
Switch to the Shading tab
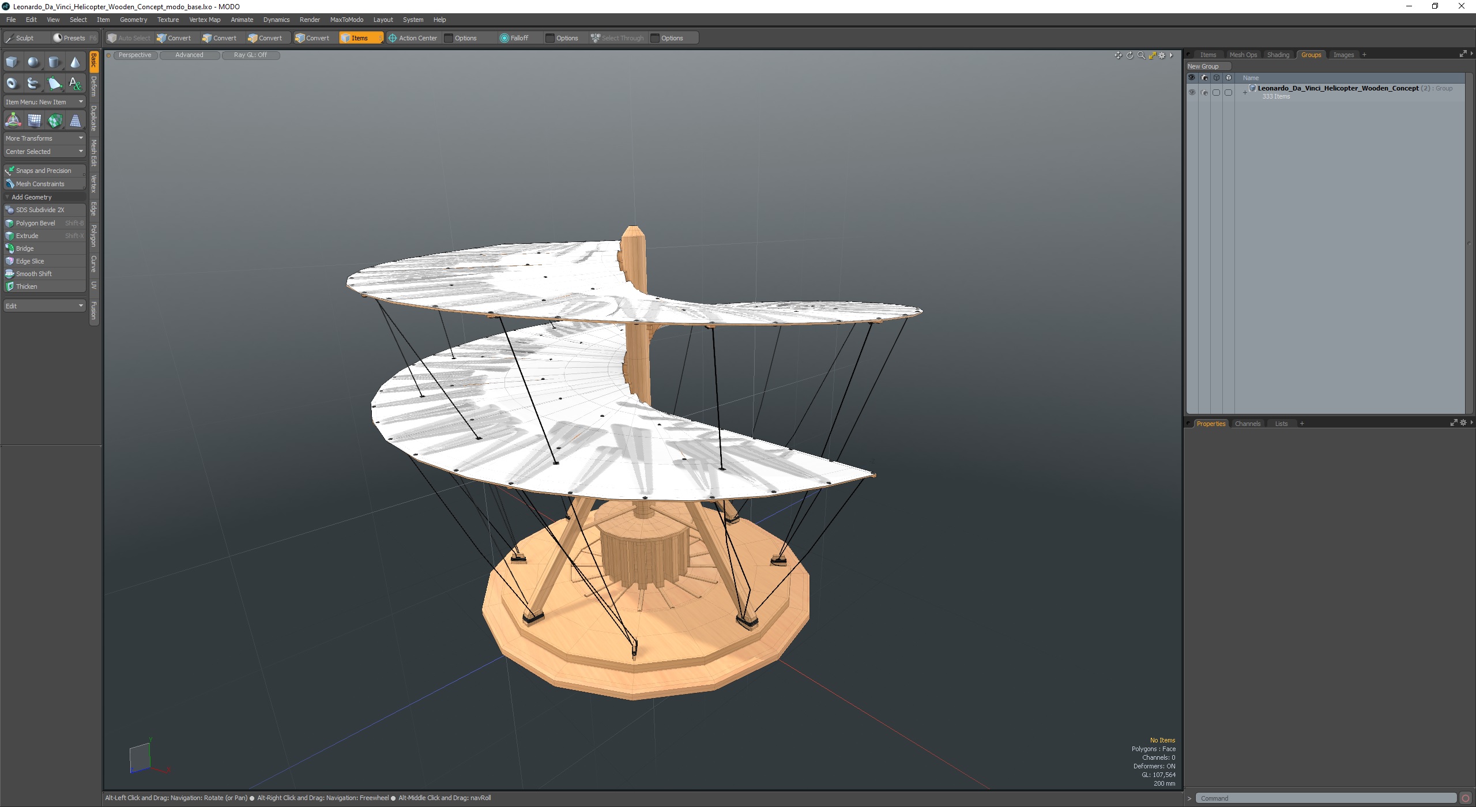tap(1278, 55)
